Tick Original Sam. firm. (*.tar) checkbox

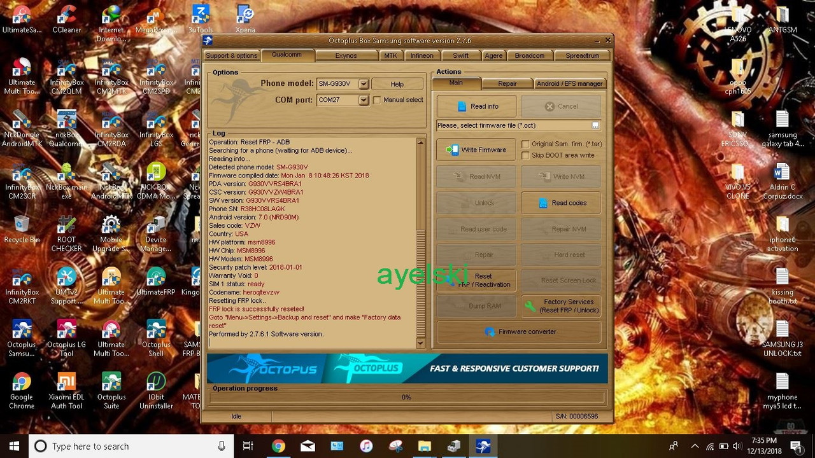(525, 144)
